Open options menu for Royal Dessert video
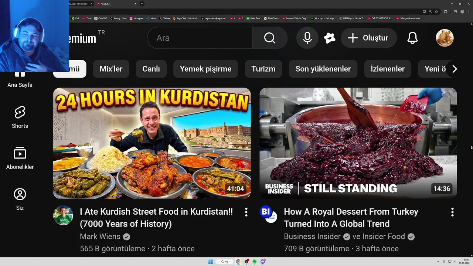This screenshot has width=473, height=266. coord(452,212)
